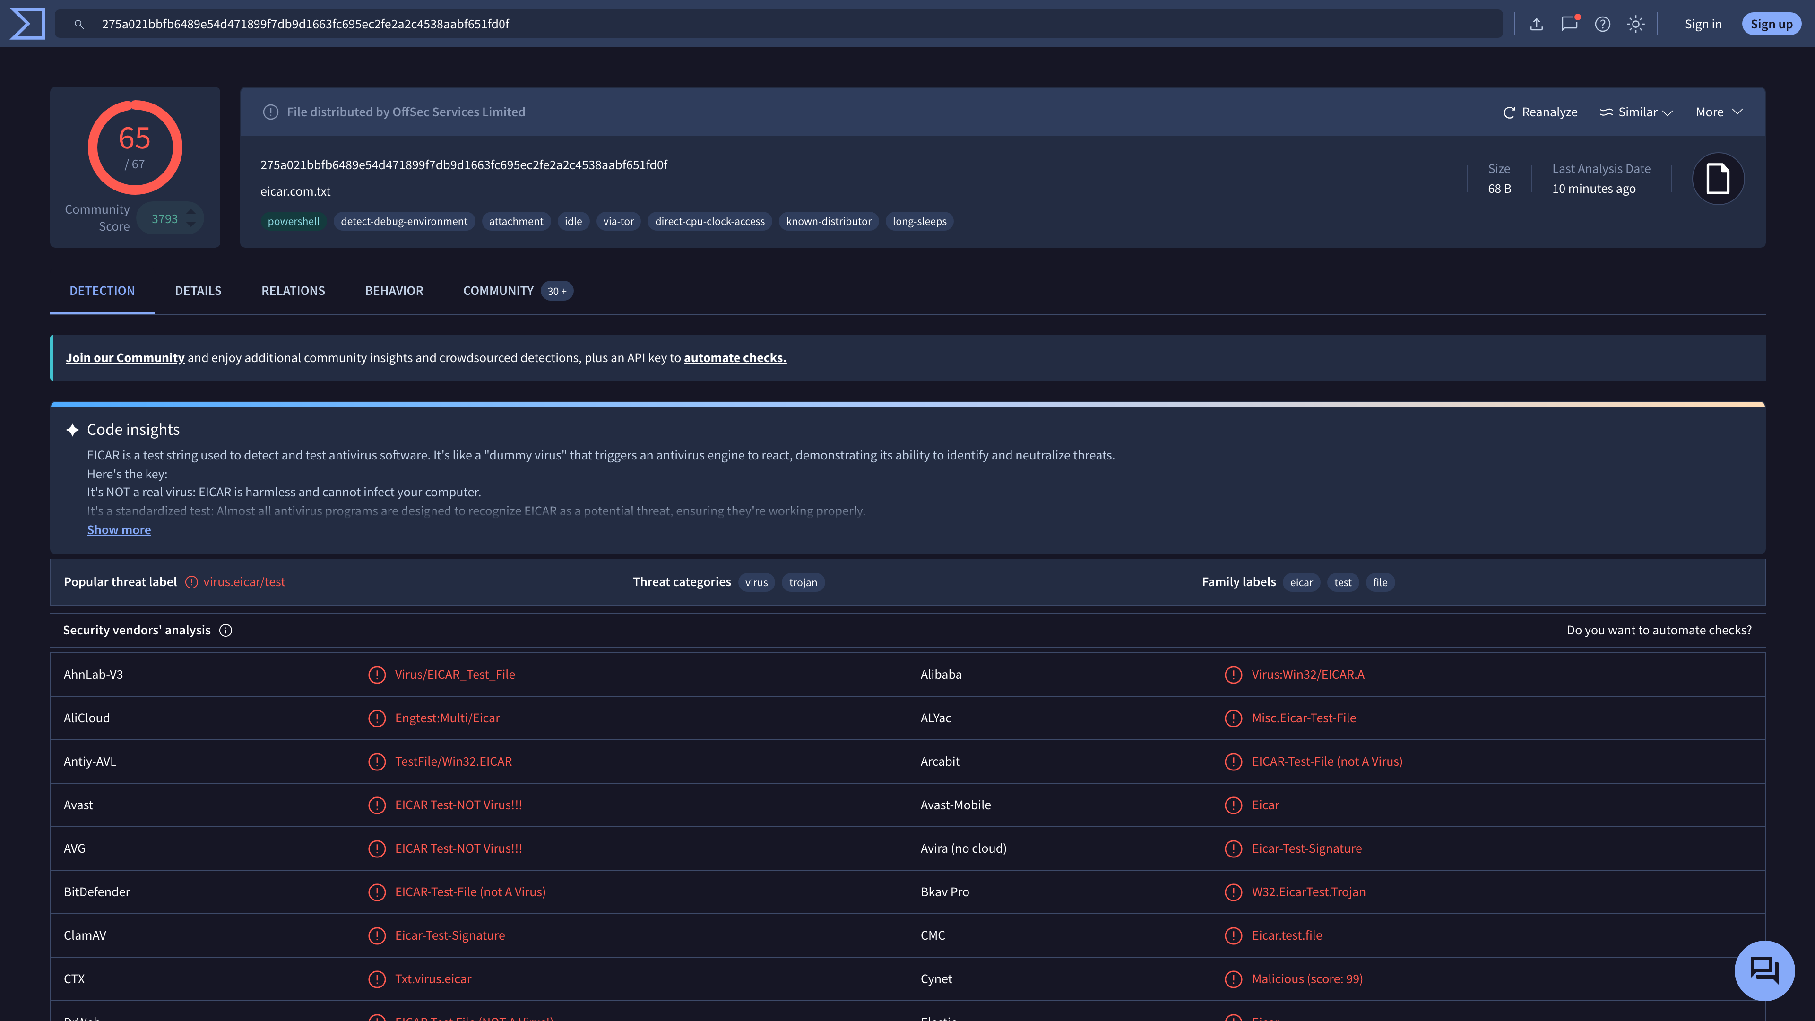Click alert icon for ClamAV detection
Screen dimensions: 1815x1021
pos(377,936)
